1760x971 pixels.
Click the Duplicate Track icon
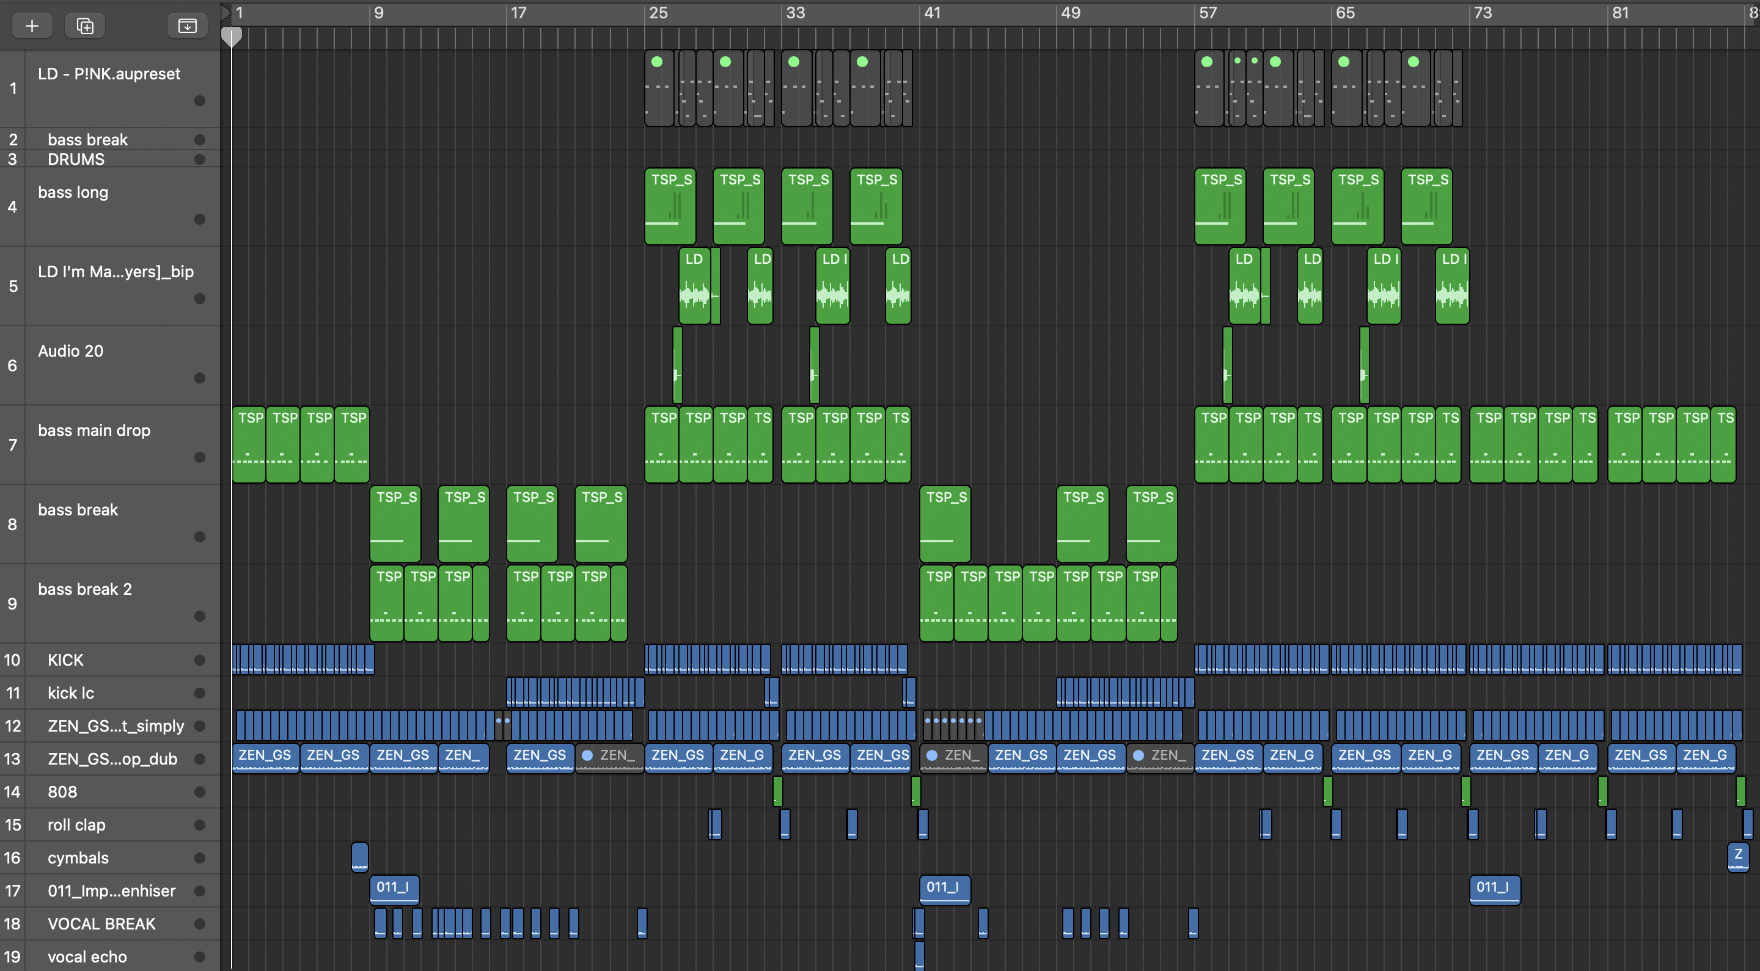click(85, 26)
